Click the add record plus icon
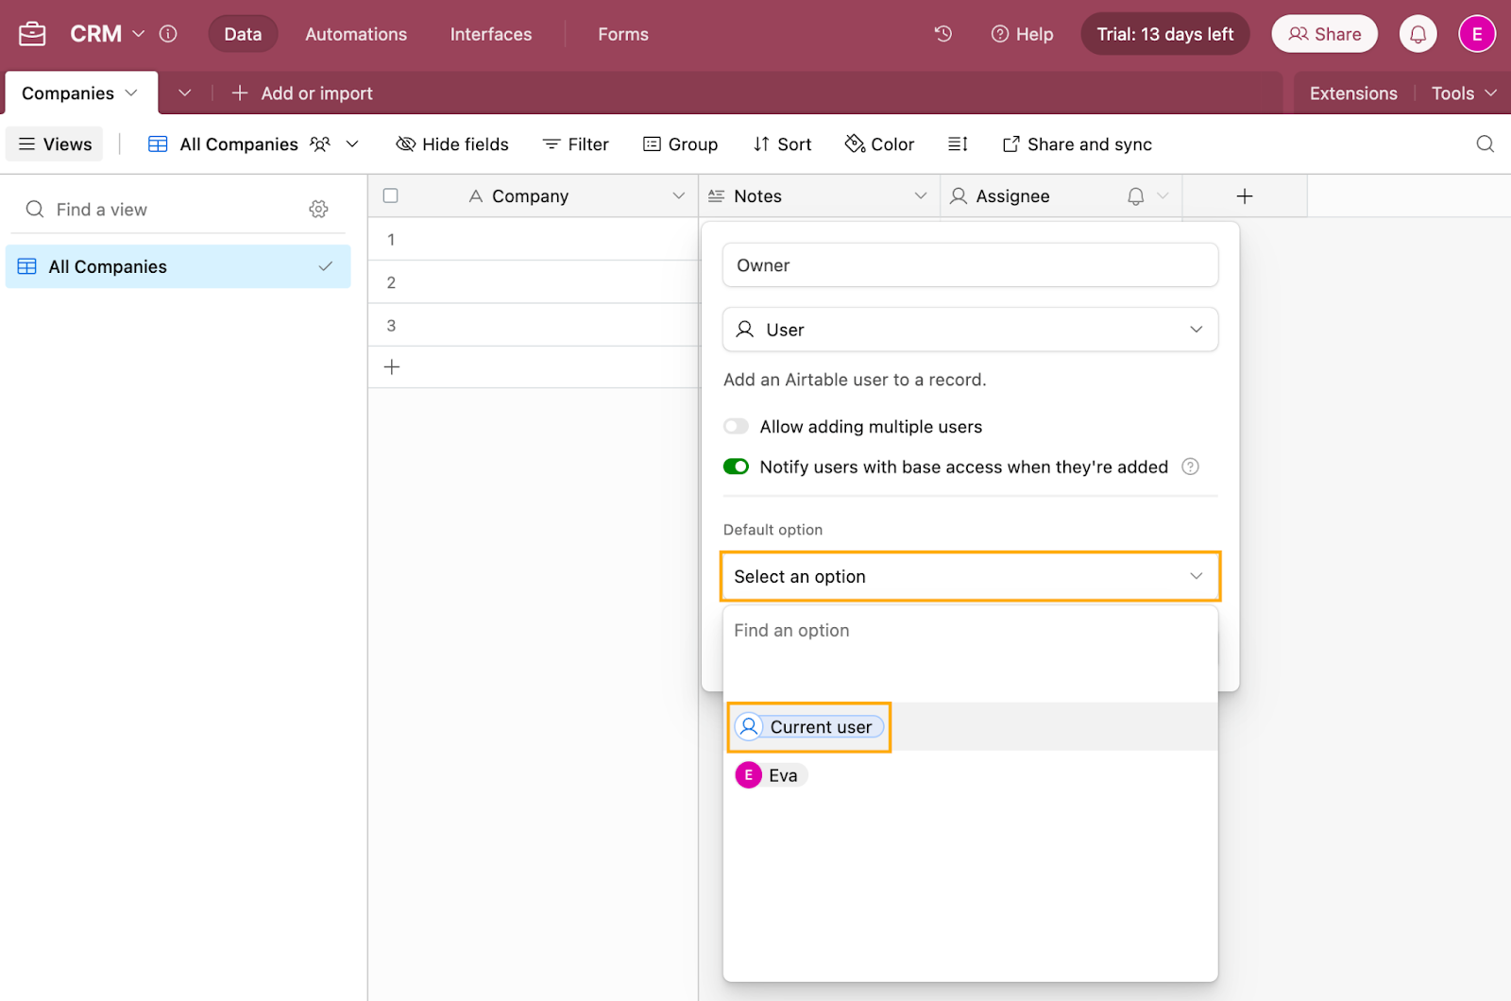The width and height of the screenshot is (1511, 1001). coord(392,367)
